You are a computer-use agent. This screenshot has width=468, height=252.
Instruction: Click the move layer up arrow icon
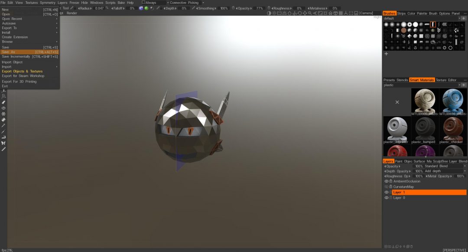click(x=400, y=247)
